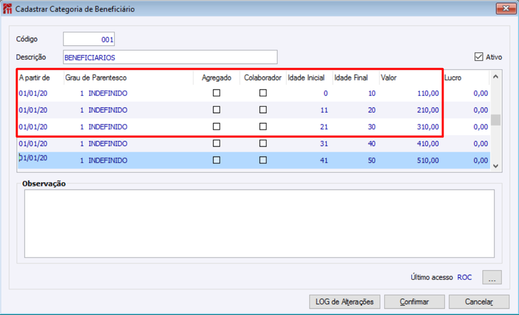Image resolution: width=519 pixels, height=315 pixels.
Task: Click the Agregado column header
Action: pyautogui.click(x=217, y=78)
